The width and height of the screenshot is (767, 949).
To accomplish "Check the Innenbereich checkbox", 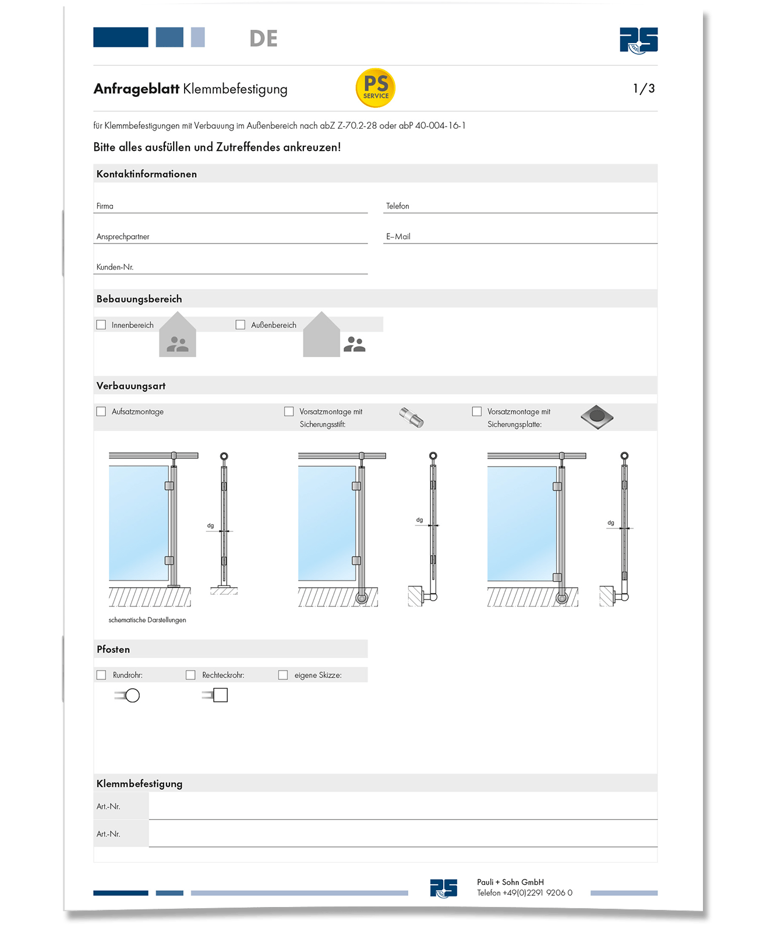I will (x=101, y=325).
